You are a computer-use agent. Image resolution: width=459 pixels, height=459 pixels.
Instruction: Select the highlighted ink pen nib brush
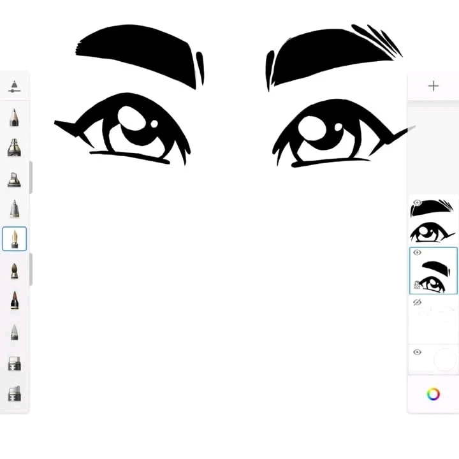click(x=14, y=239)
